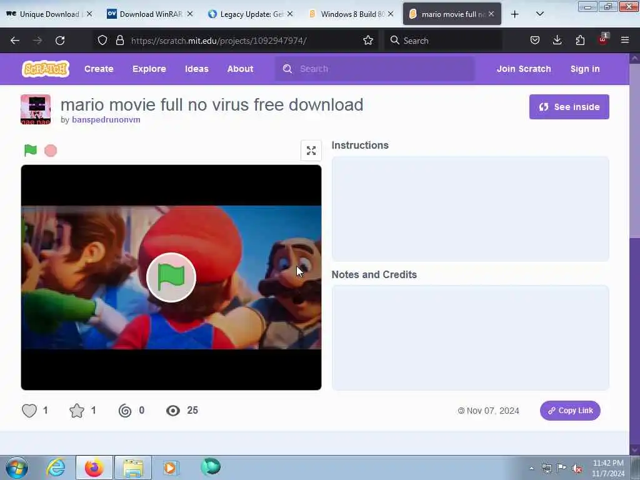
Task: Expand the list all tabs dropdown
Action: (x=539, y=14)
